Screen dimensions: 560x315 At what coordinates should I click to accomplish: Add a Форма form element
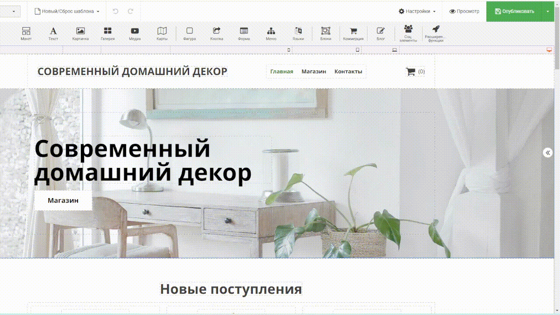pos(244,33)
